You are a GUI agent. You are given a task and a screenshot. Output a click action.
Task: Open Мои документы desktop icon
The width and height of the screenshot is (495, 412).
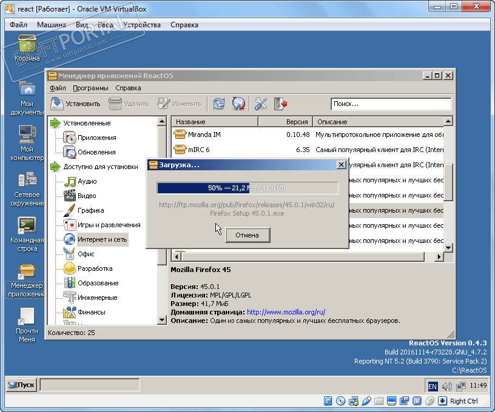pos(27,98)
